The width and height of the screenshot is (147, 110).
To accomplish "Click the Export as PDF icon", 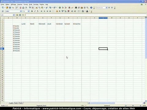I will (x=21, y=8).
